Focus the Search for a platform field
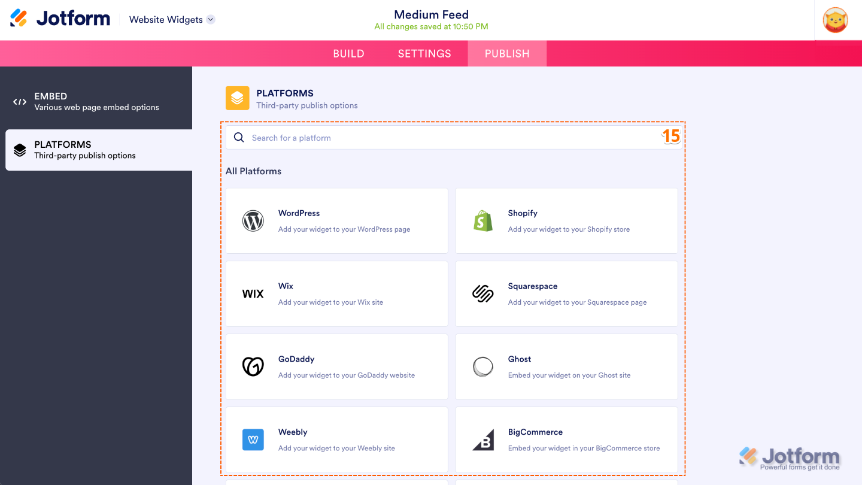The height and width of the screenshot is (485, 862). (x=453, y=138)
